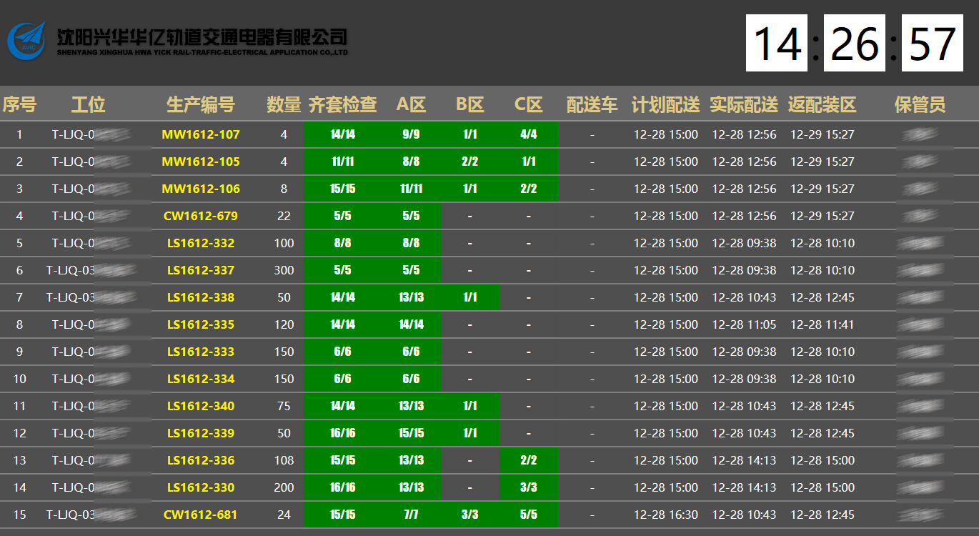Click the hour digits 14 on clock

(x=777, y=43)
